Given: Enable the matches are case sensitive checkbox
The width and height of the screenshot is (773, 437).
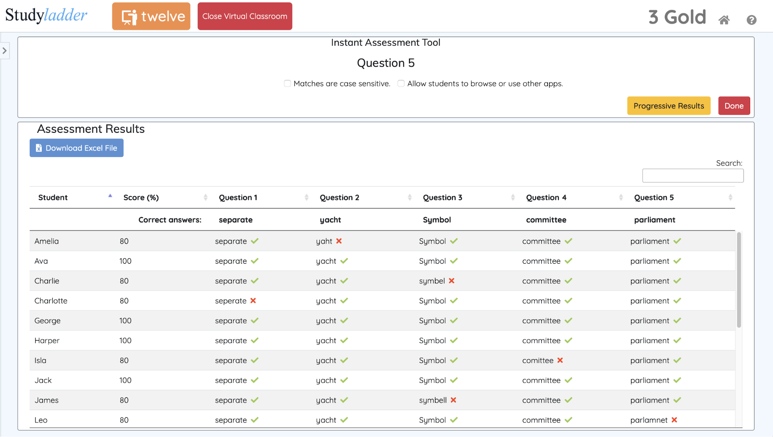Looking at the screenshot, I should (x=287, y=83).
